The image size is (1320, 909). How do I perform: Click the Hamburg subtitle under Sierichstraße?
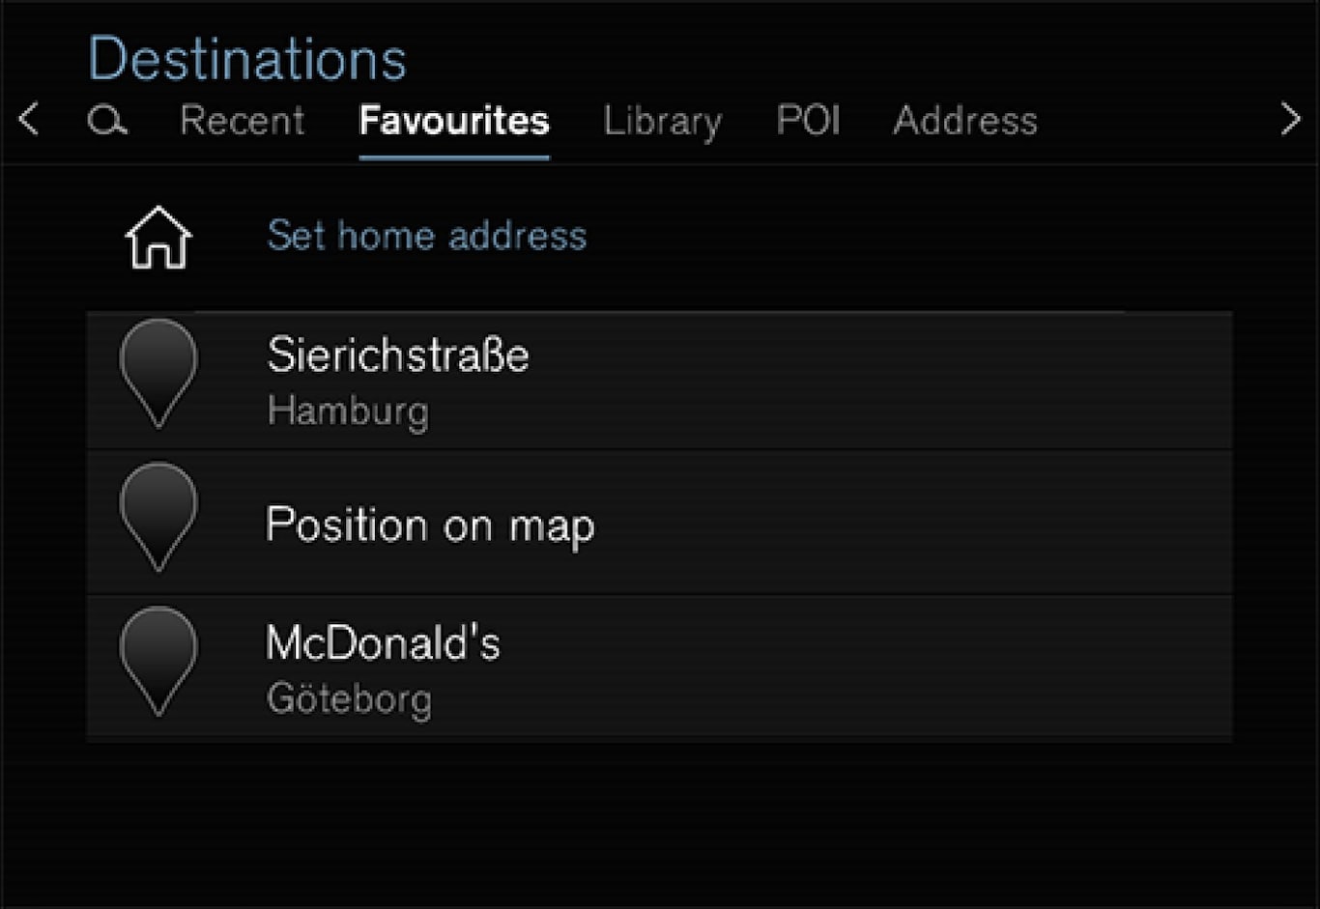(x=348, y=411)
